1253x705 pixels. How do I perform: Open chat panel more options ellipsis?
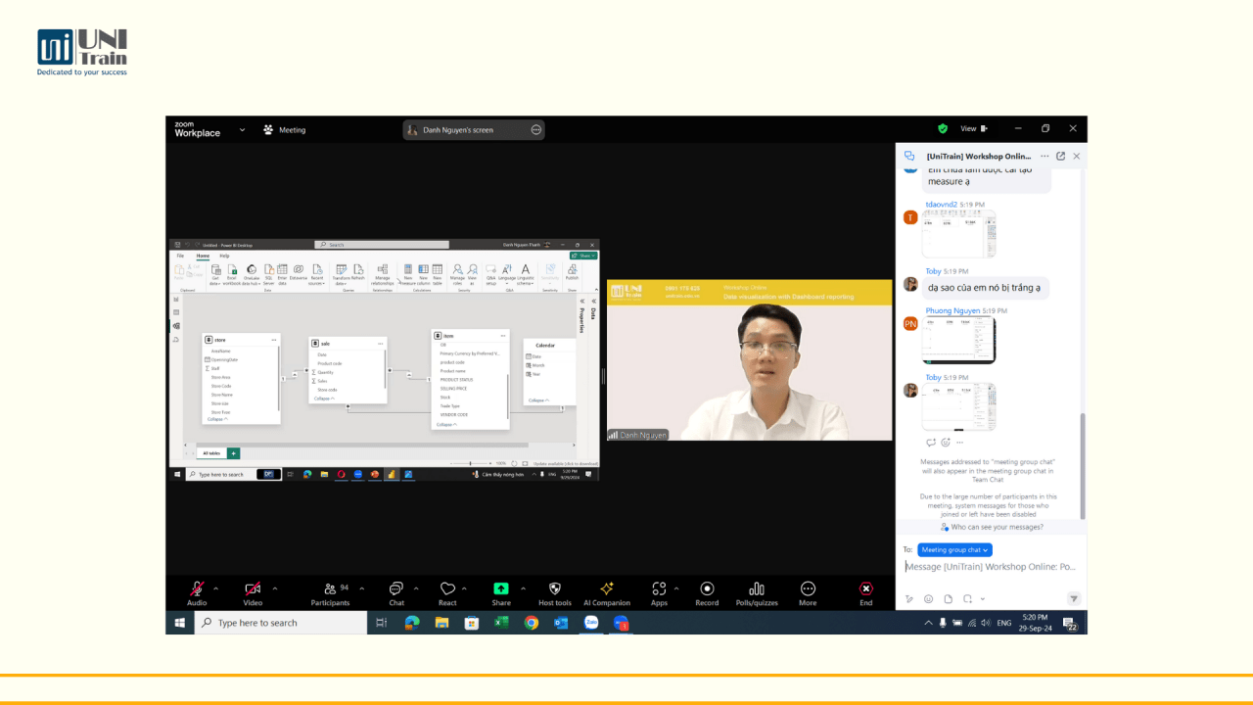(1044, 156)
